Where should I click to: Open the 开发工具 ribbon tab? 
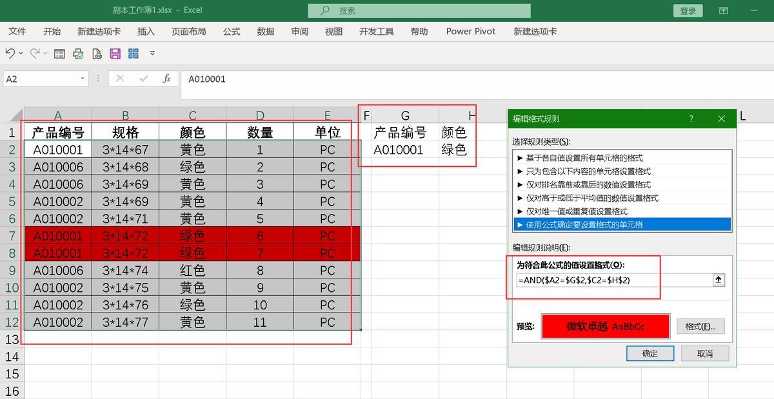click(377, 32)
